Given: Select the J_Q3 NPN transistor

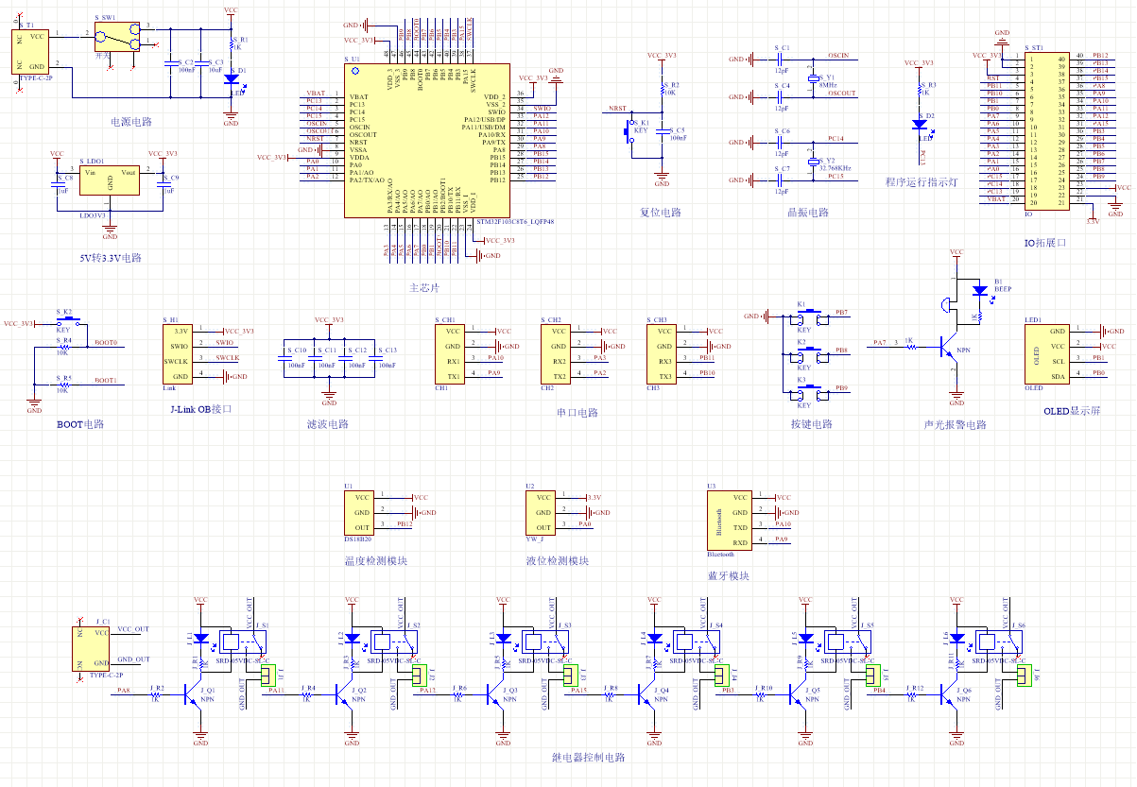Looking at the screenshot, I should click(x=495, y=695).
